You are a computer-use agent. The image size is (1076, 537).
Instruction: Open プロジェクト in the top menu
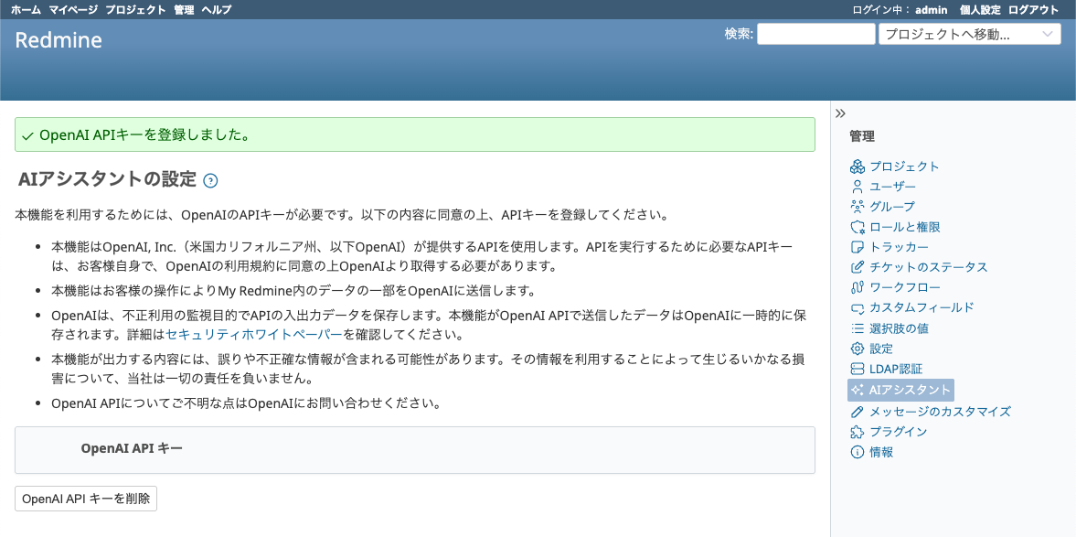(x=136, y=10)
